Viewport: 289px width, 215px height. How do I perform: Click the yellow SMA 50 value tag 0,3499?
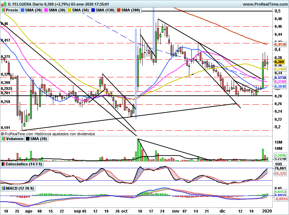click(280, 69)
